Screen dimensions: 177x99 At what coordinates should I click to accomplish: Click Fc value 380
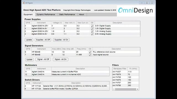(133, 86)
